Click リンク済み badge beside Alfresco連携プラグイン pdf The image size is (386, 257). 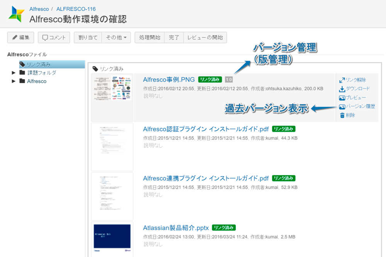(284, 178)
